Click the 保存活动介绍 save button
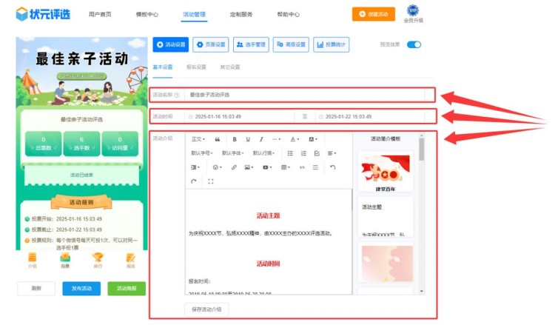Screen dimensions: 555x325 click(206, 309)
